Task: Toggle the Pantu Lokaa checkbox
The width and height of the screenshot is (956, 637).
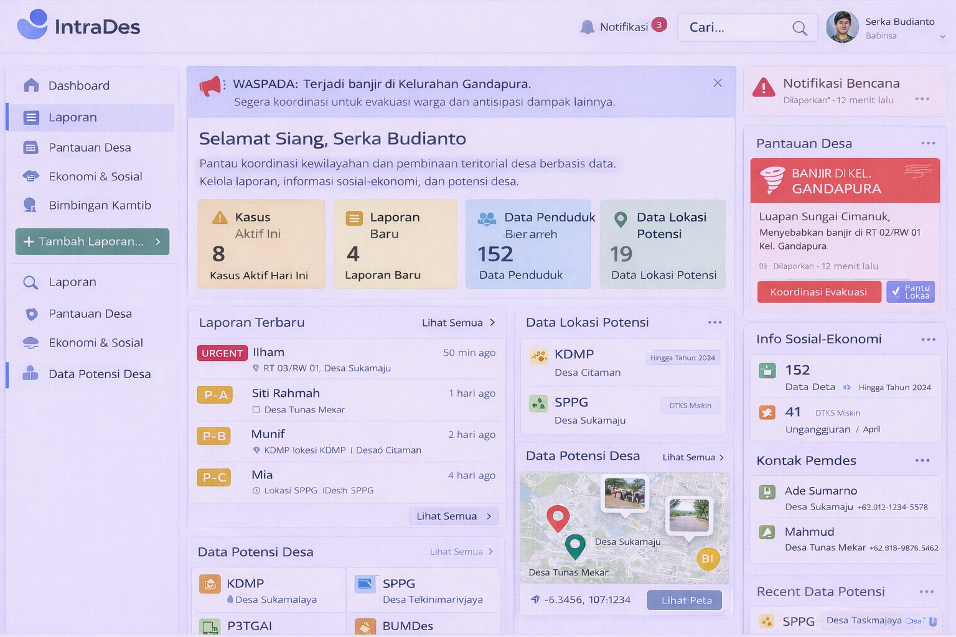Action: pyautogui.click(x=896, y=292)
